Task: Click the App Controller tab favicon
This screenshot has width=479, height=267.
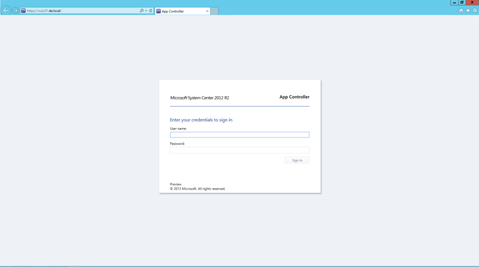Action: (159, 11)
